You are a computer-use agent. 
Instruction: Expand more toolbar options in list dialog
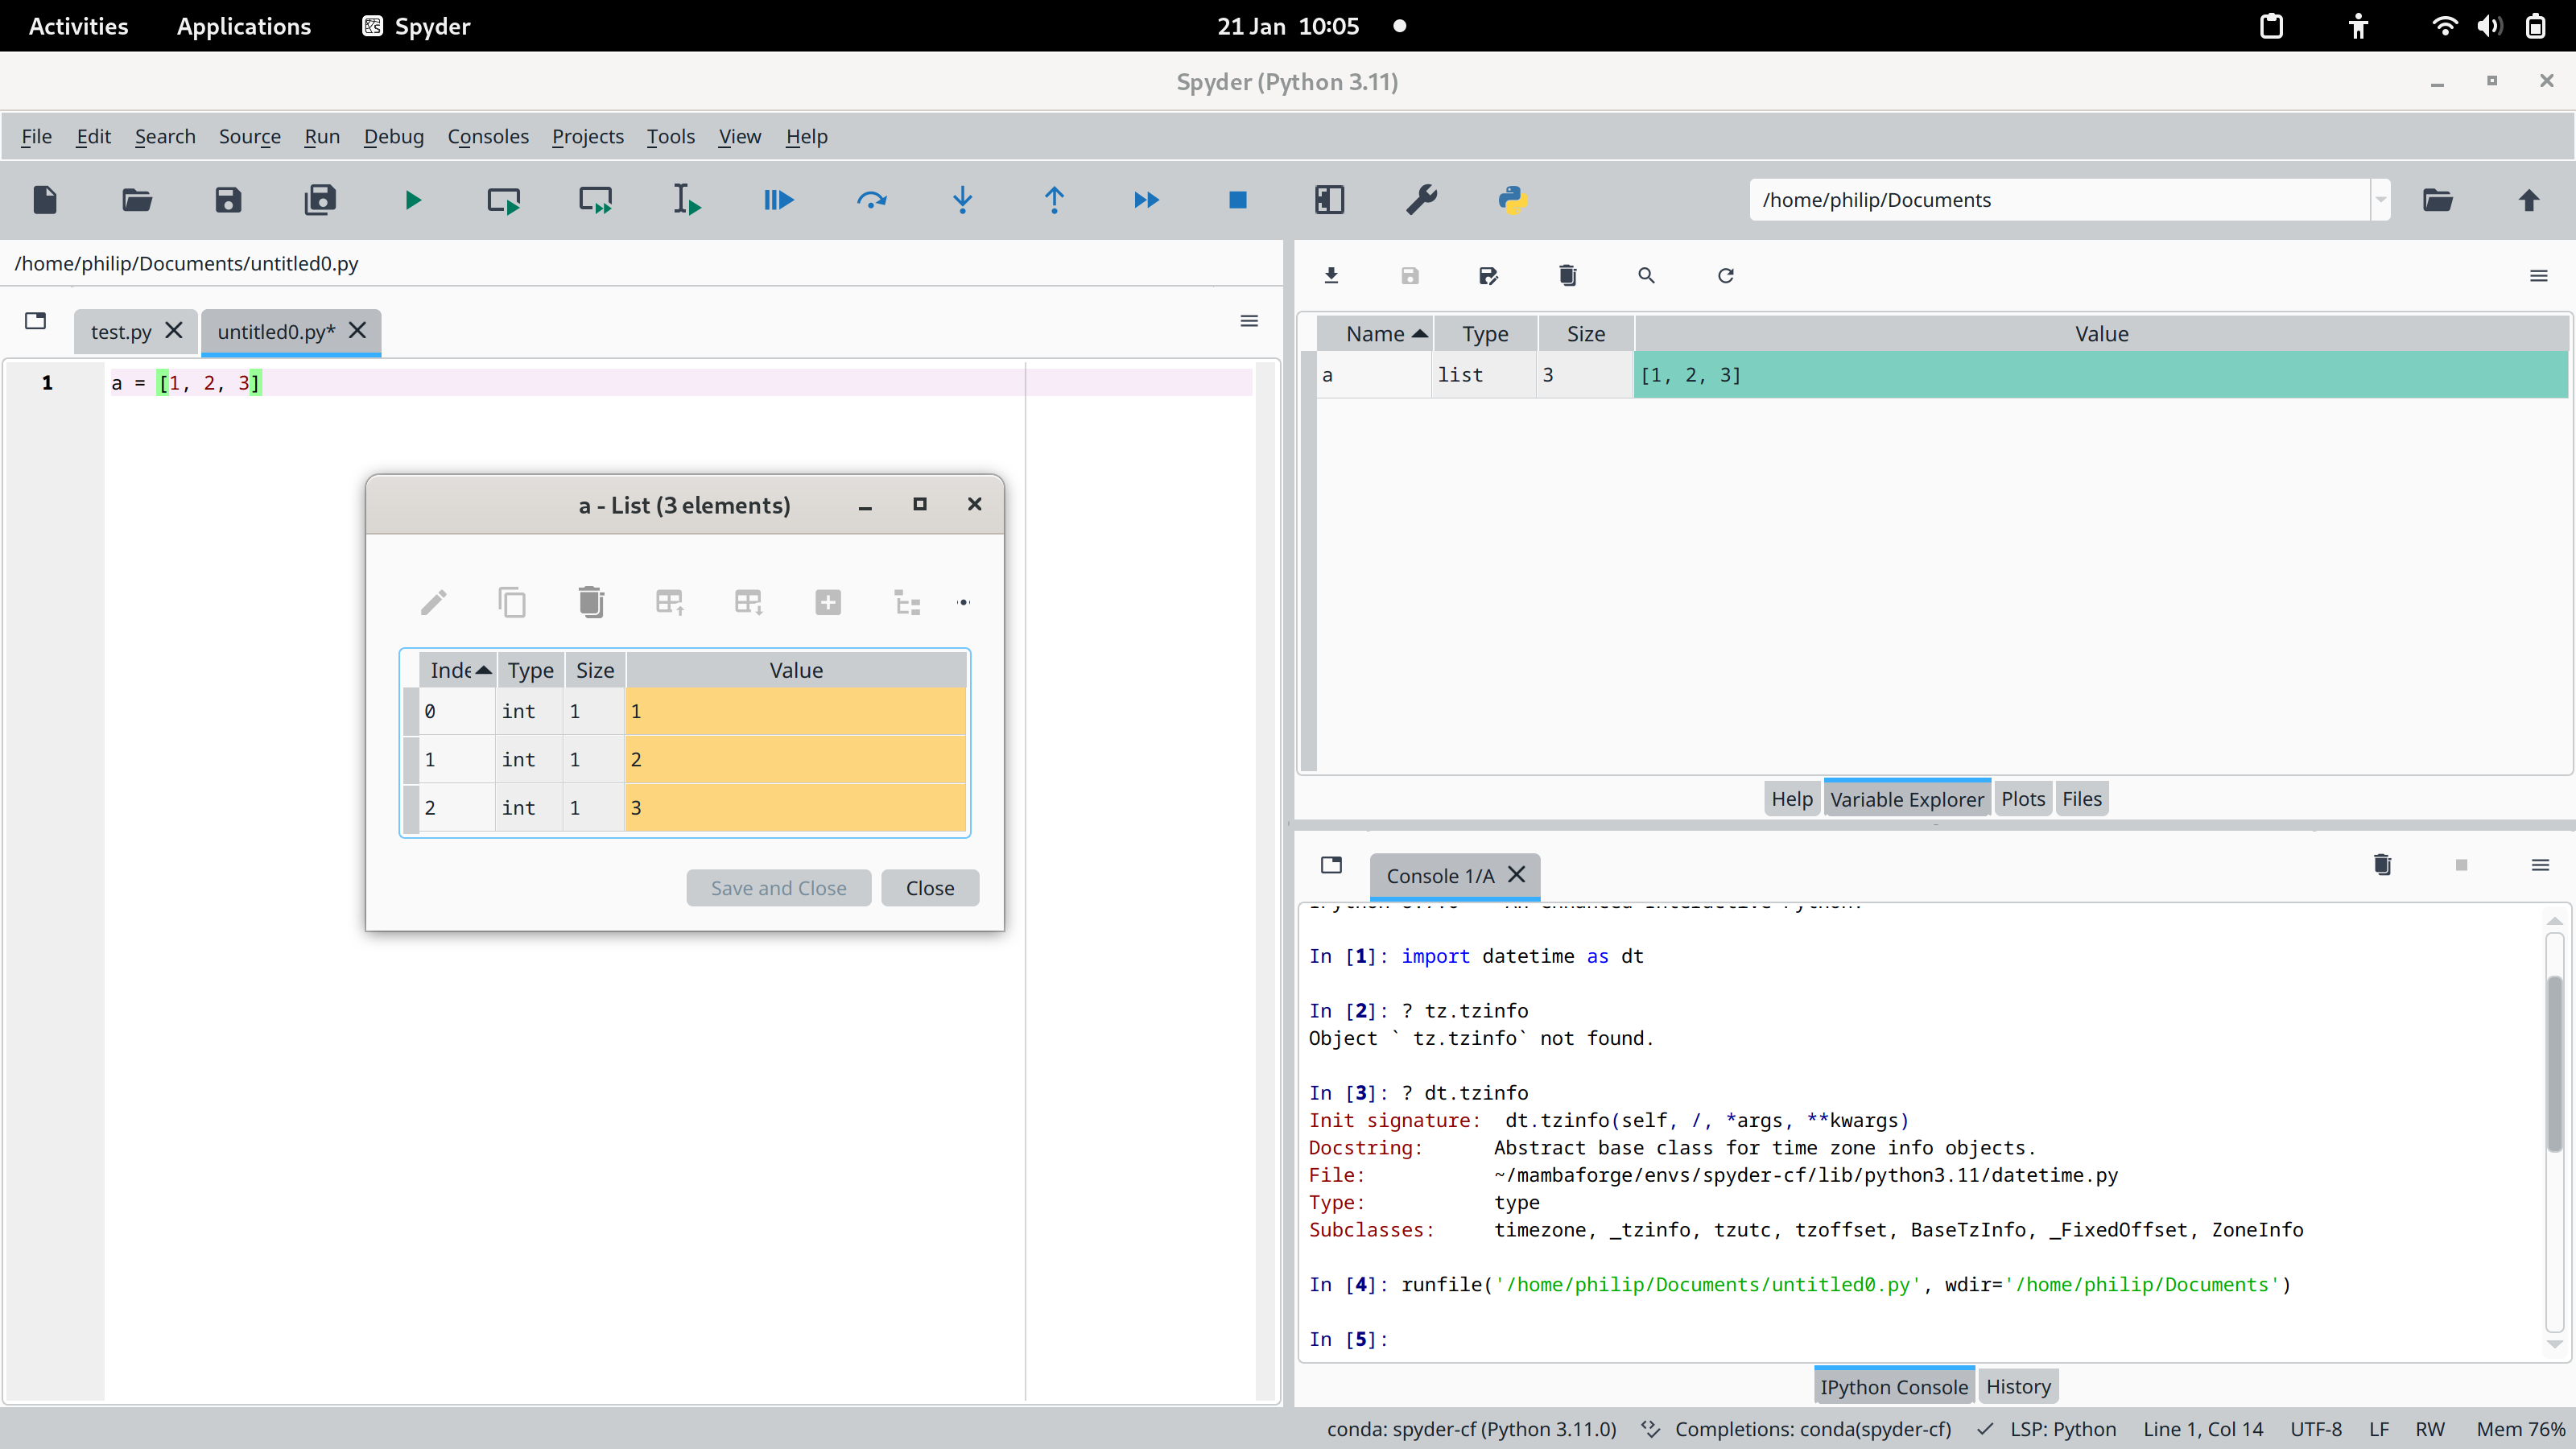pyautogui.click(x=963, y=602)
